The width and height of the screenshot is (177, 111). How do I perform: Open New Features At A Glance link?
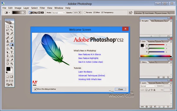click(89, 54)
